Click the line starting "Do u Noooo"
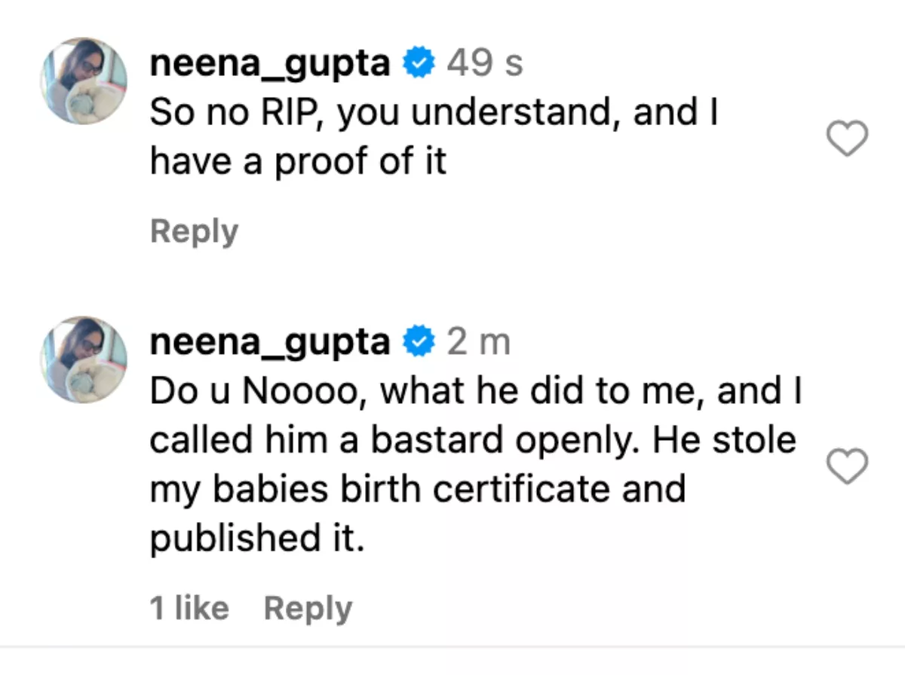Viewport: 905px width, 675px height. (x=475, y=392)
